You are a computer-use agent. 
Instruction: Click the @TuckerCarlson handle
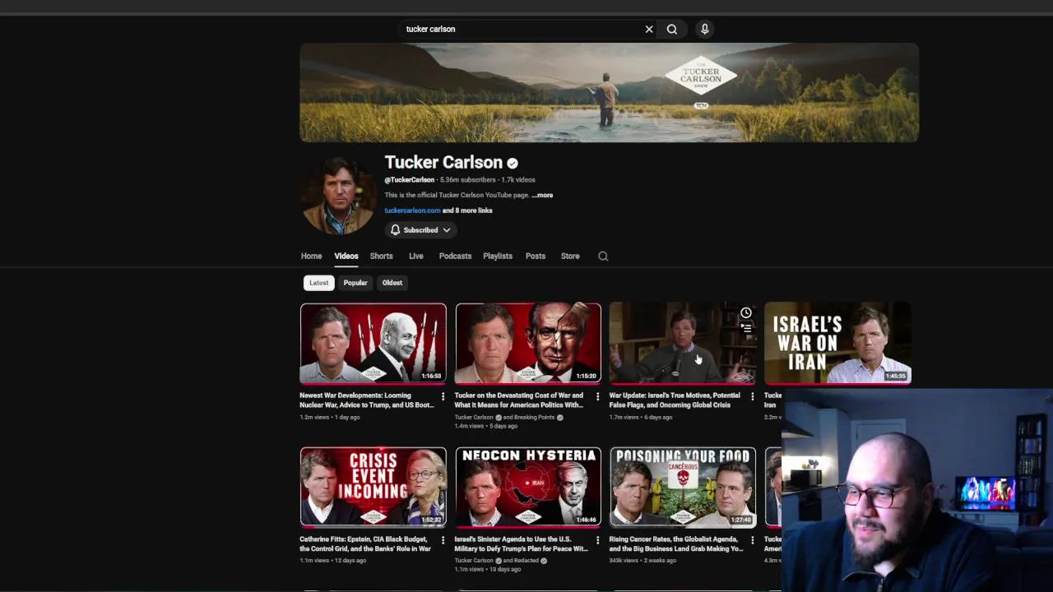point(410,179)
